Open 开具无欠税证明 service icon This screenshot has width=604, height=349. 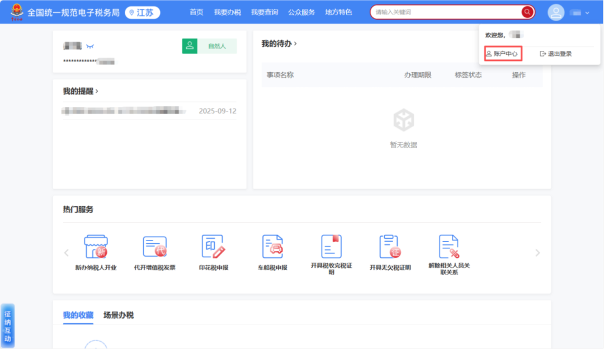(x=390, y=247)
